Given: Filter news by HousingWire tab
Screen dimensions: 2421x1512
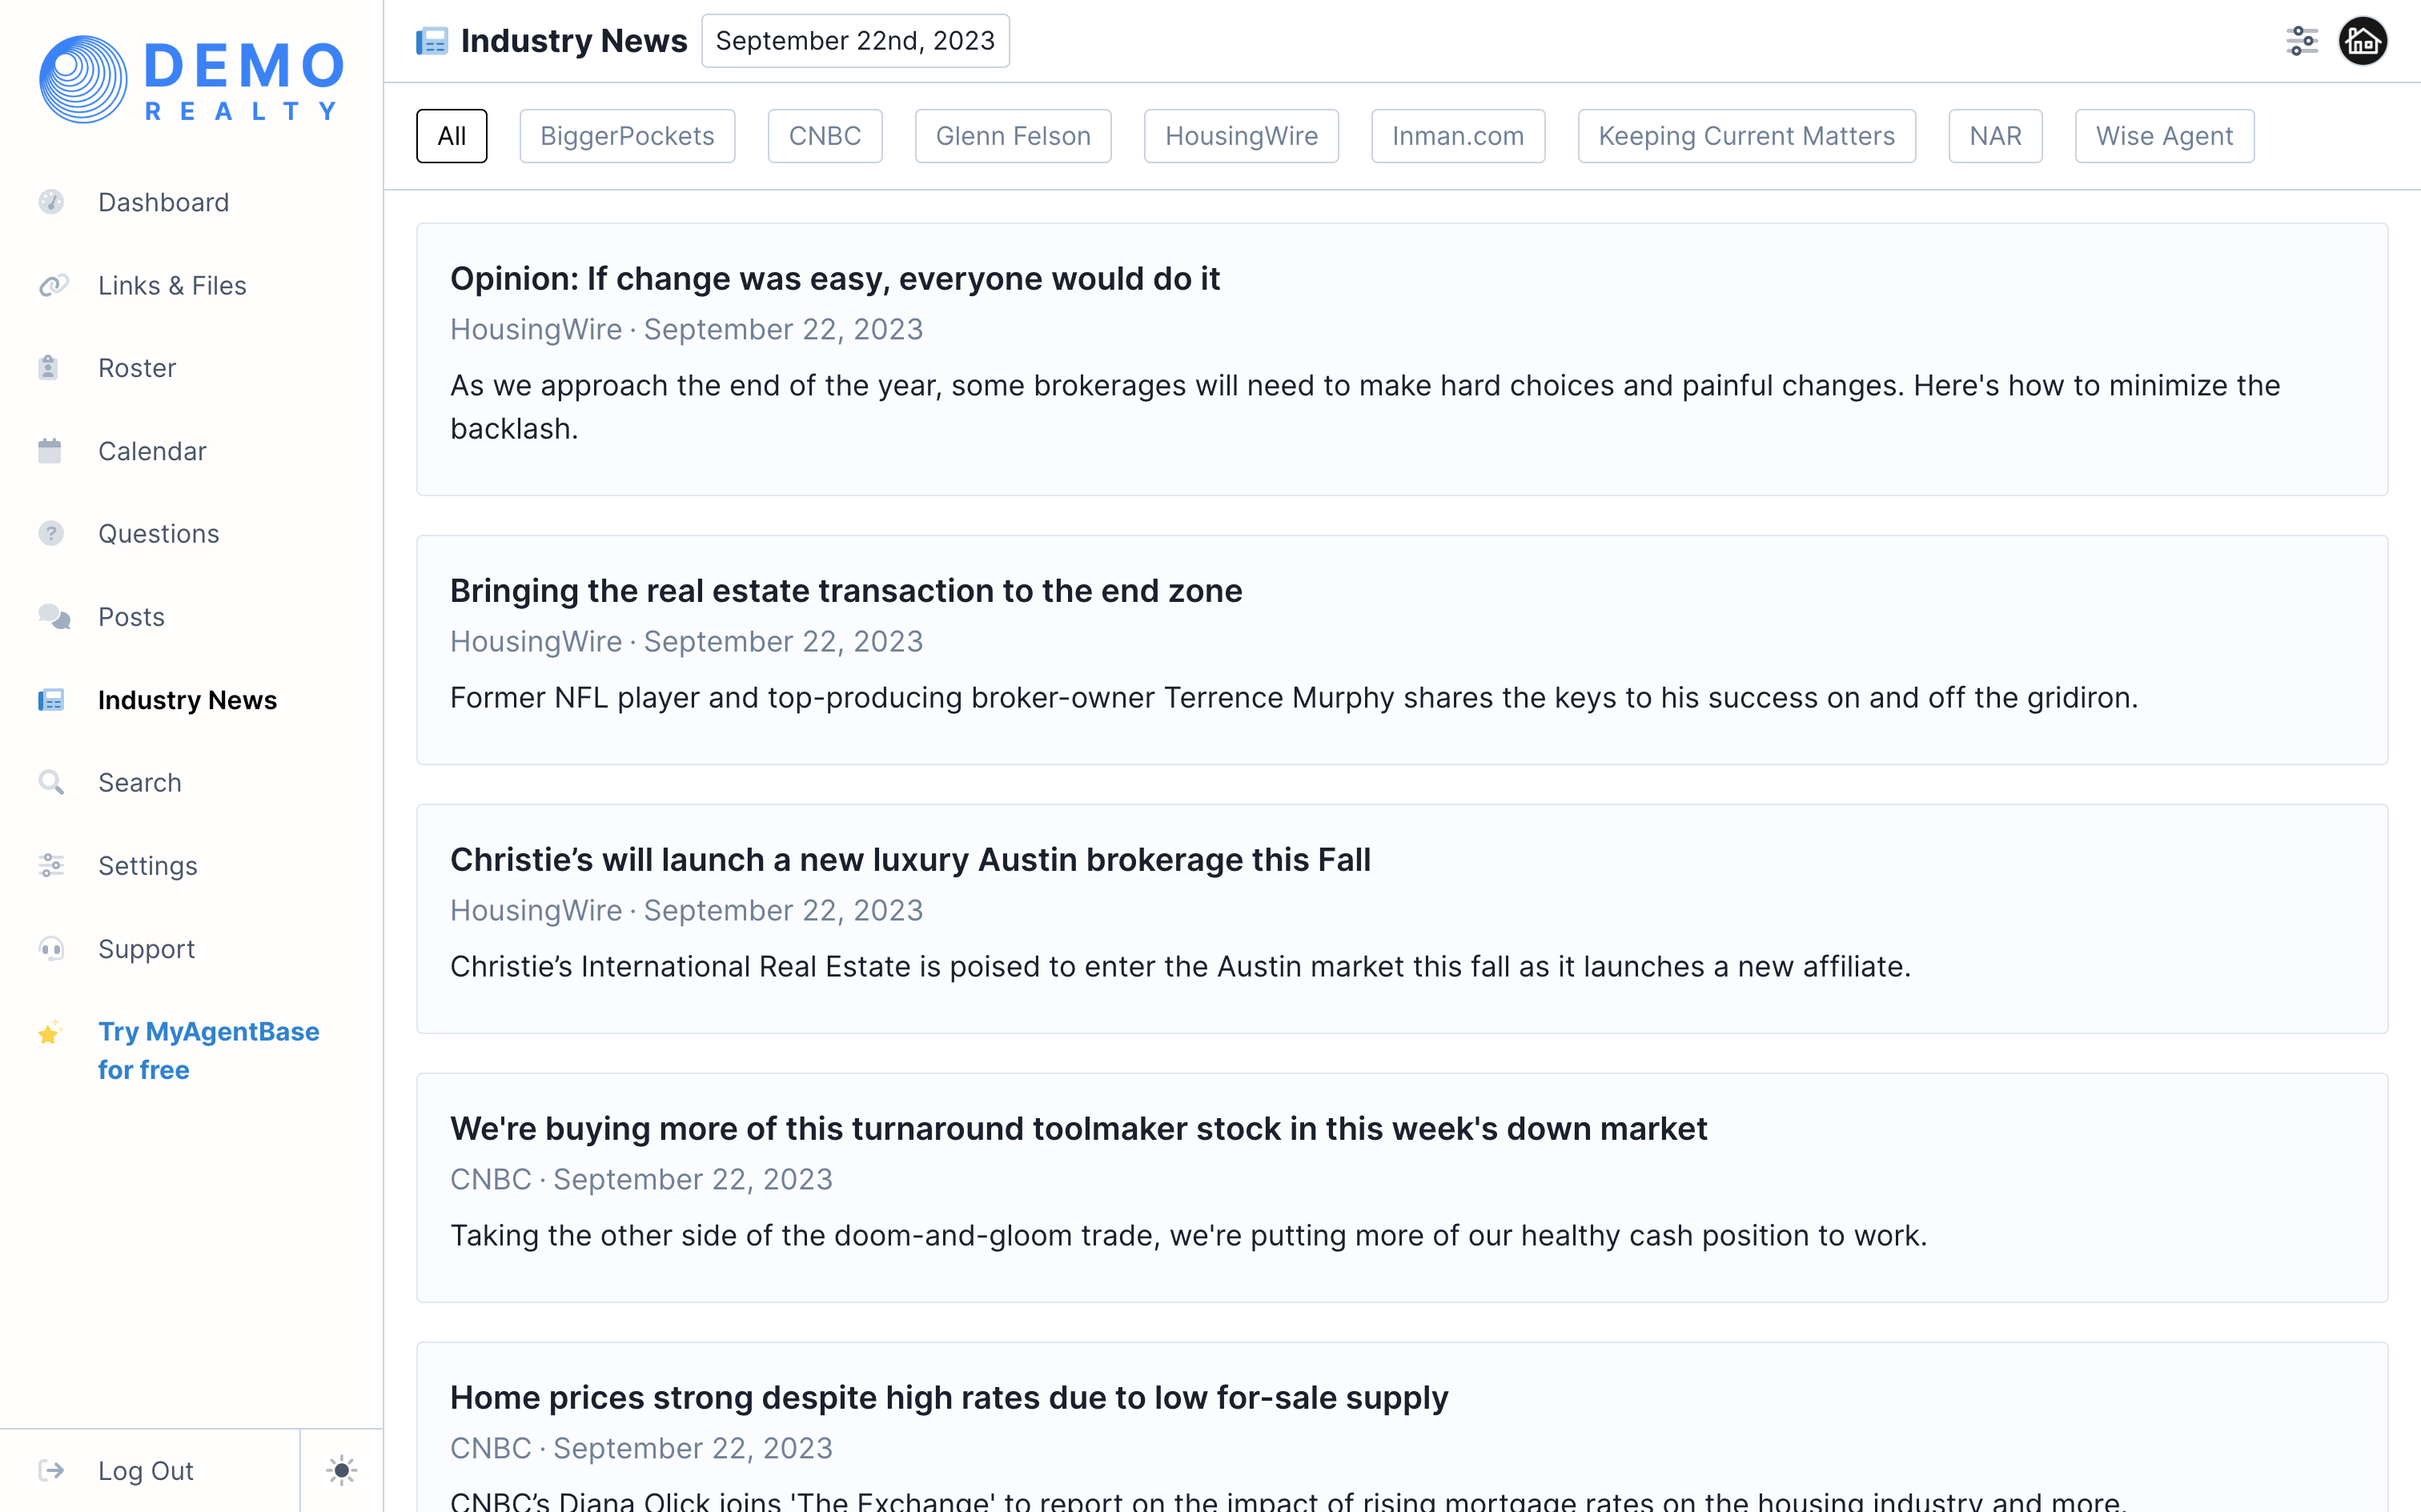Looking at the screenshot, I should 1241,136.
